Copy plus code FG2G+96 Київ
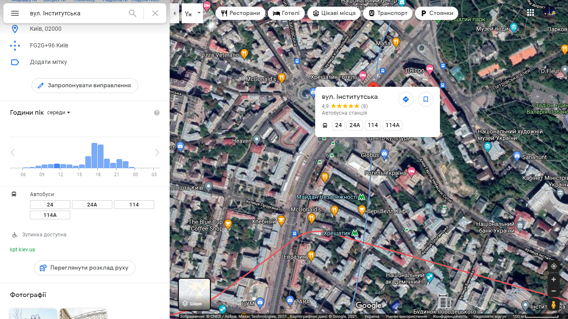 pos(85,45)
